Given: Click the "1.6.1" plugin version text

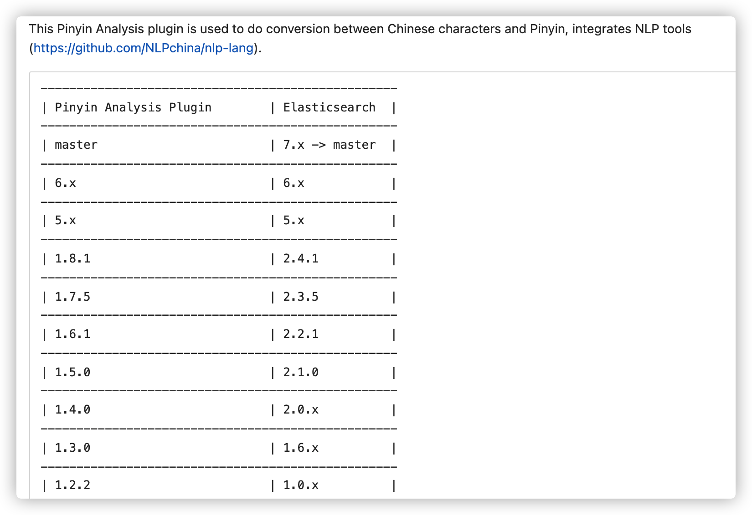Looking at the screenshot, I should pos(72,334).
